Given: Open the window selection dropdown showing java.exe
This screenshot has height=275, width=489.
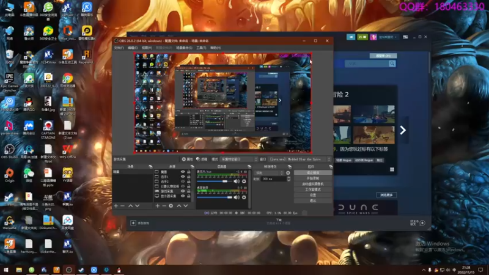Looking at the screenshot, I should point(300,159).
